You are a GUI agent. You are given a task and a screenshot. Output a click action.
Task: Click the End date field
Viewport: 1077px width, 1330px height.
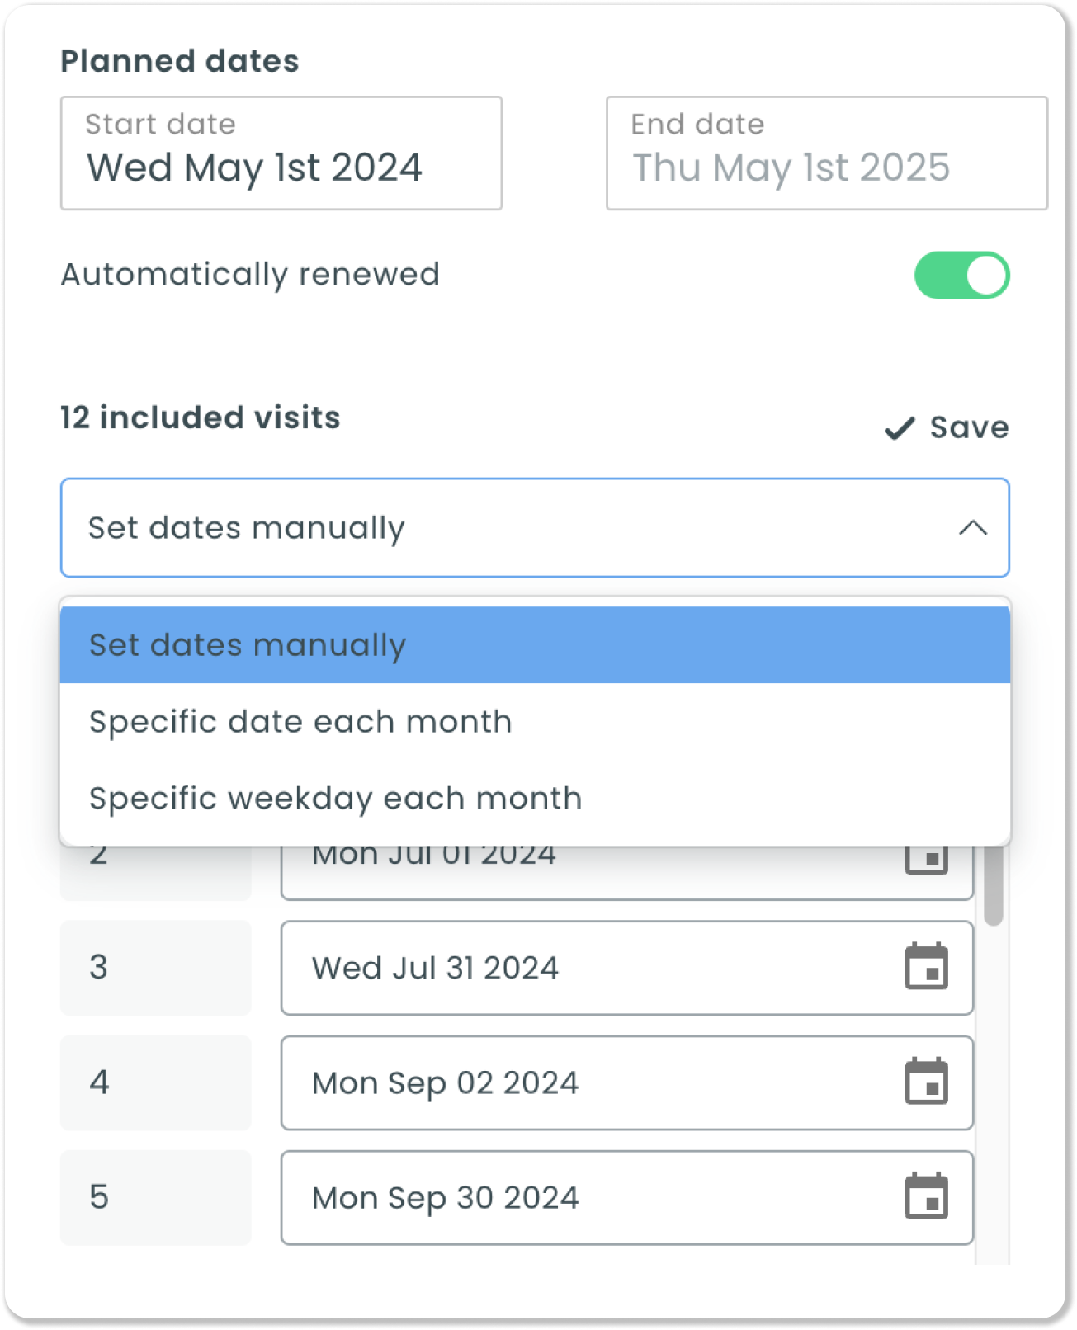pyautogui.click(x=827, y=153)
